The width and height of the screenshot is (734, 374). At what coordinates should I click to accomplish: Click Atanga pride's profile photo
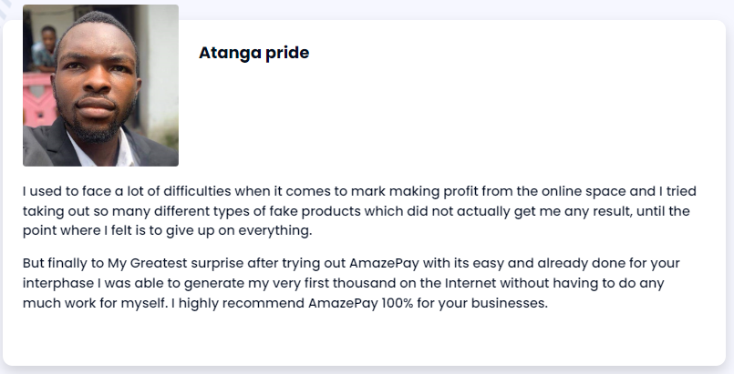[x=100, y=86]
